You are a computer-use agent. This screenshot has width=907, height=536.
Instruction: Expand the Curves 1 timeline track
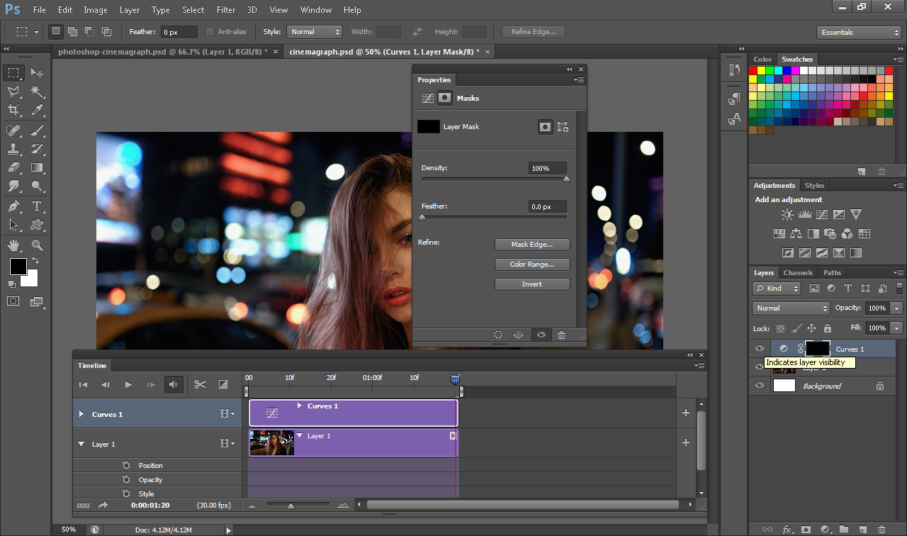pos(81,414)
